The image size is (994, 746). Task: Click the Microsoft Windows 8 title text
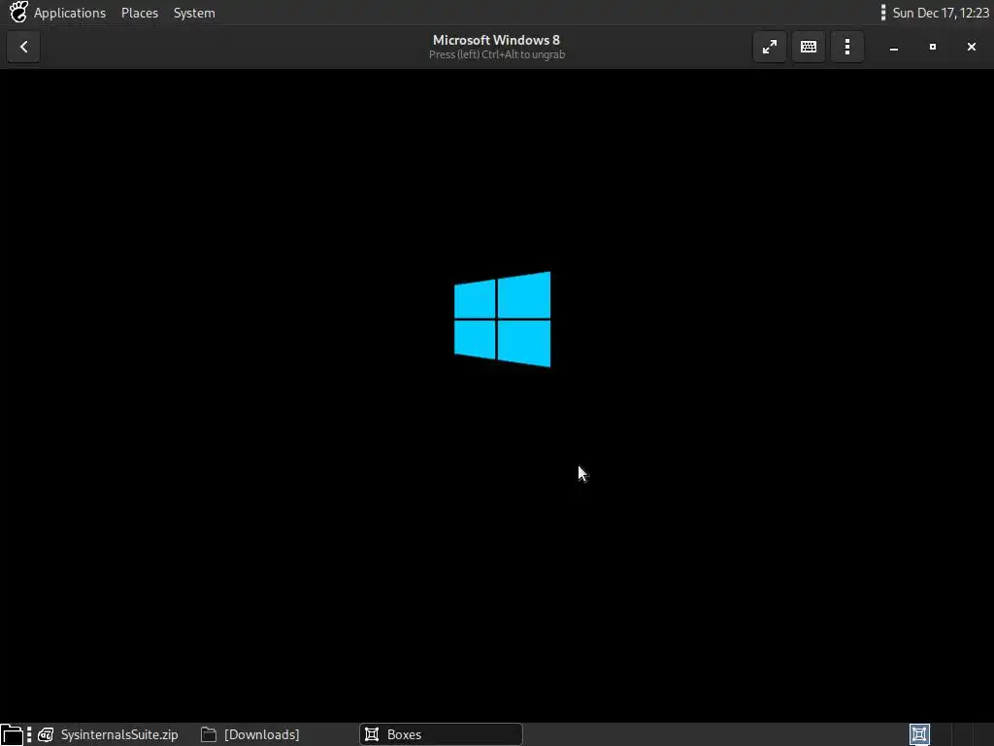(x=496, y=40)
